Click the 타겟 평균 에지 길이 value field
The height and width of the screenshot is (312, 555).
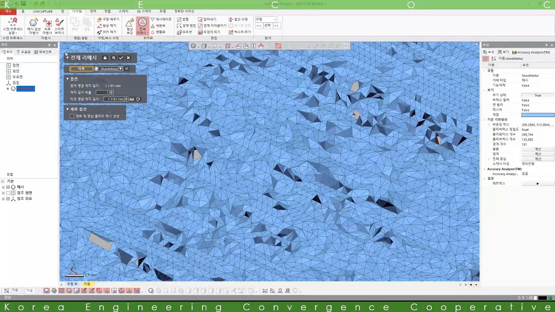[x=115, y=99]
